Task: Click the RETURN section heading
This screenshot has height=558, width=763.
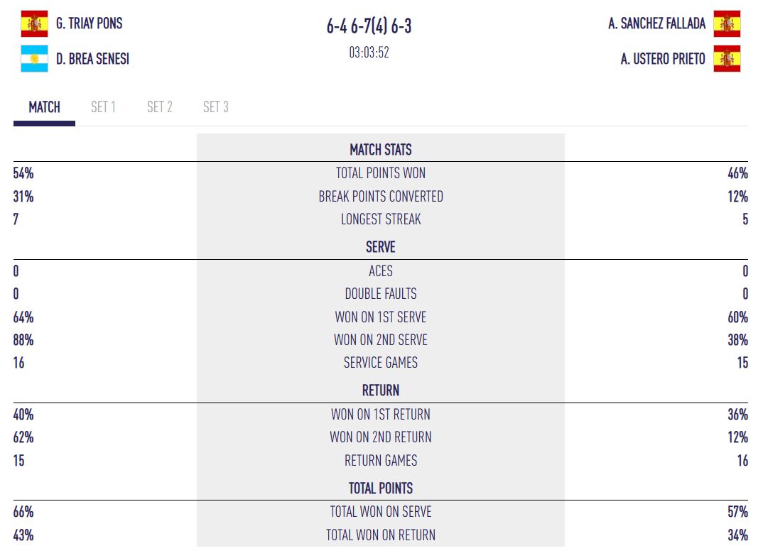Action: (381, 390)
